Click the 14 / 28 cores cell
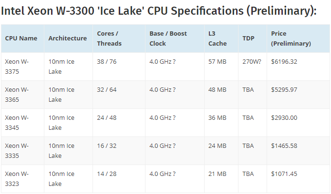 [x=107, y=174]
